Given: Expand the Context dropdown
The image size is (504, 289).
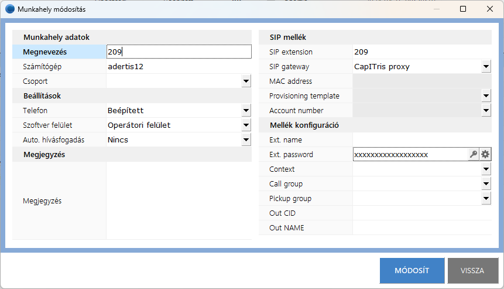Looking at the screenshot, I should [x=486, y=169].
